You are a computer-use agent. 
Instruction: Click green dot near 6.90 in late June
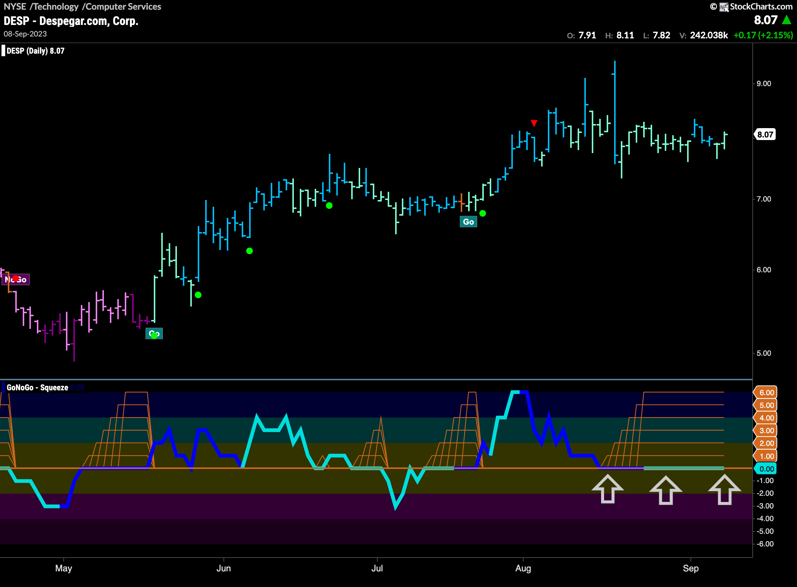(x=329, y=206)
